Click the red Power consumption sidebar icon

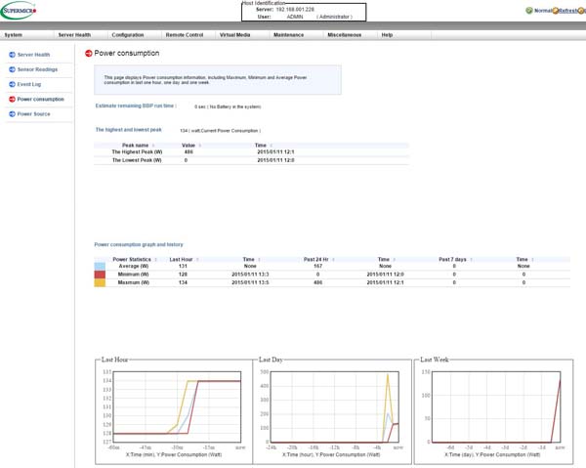[12, 99]
